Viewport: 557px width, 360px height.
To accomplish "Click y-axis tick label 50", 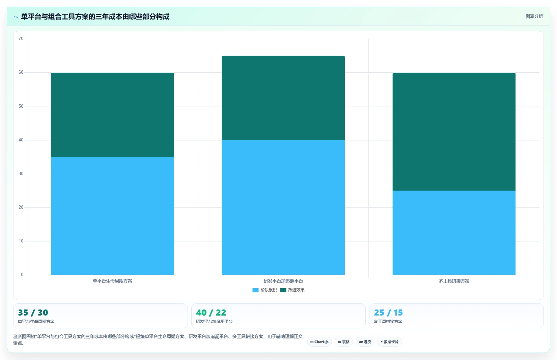I will [21, 106].
